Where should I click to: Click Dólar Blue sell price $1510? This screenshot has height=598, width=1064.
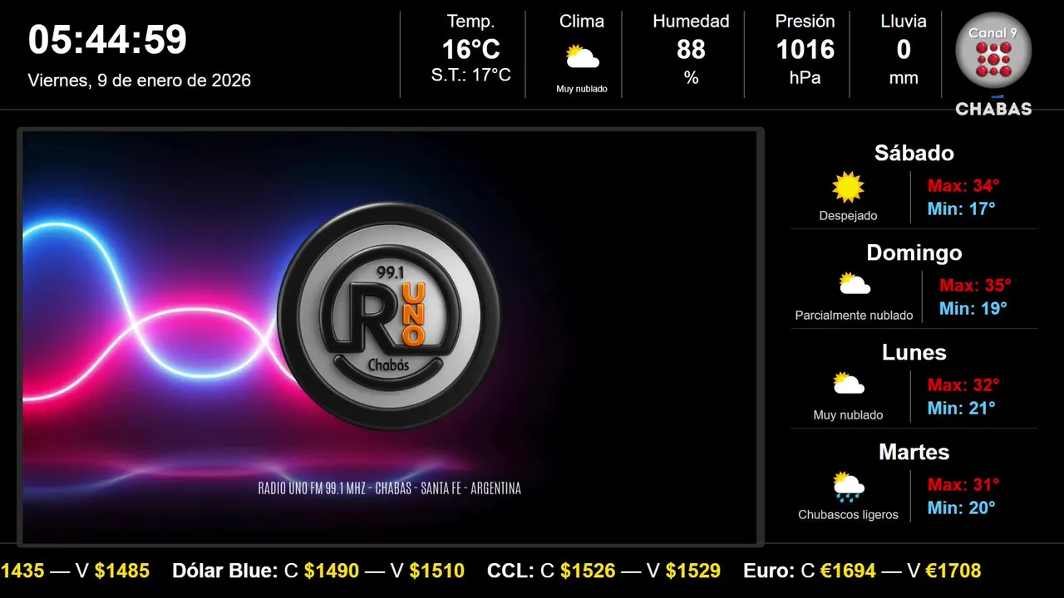[x=437, y=571]
